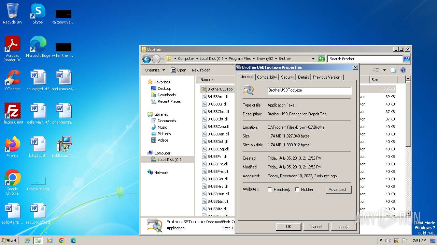Click the Start button

point(10,241)
